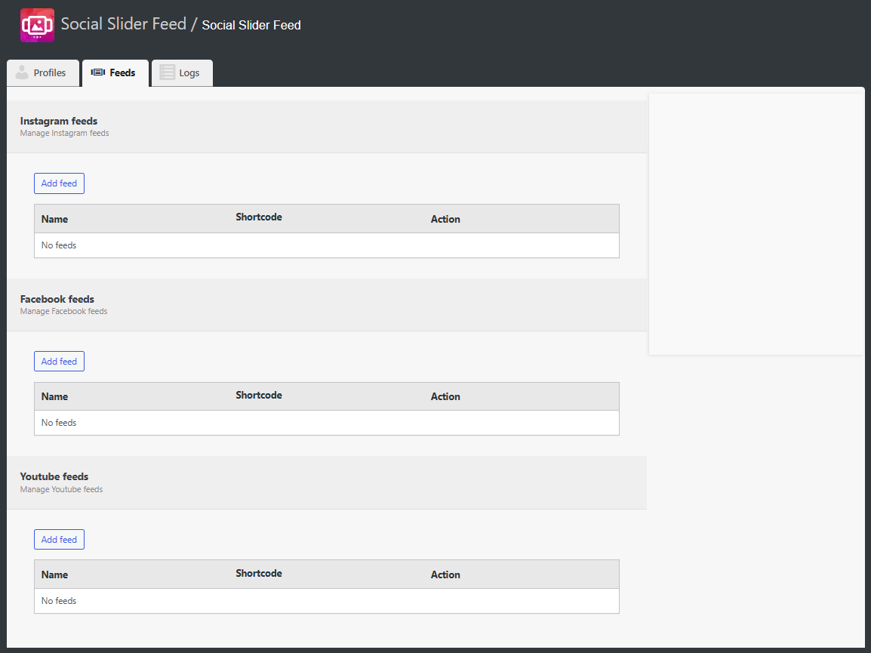Switch to the Profiles tab
871x653 pixels.
(x=49, y=72)
